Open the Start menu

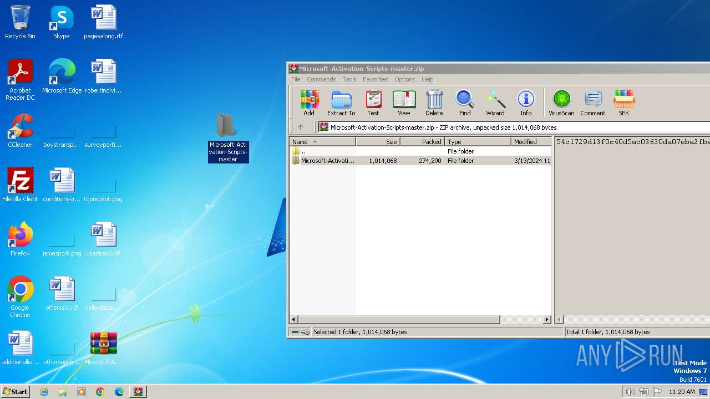tap(16, 391)
